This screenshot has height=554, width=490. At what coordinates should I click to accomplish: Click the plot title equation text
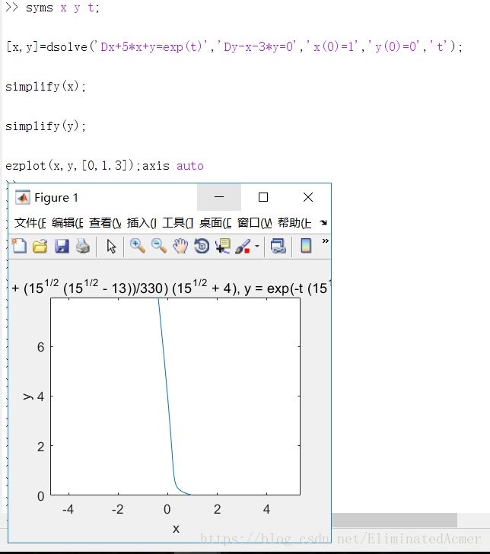[x=170, y=288]
